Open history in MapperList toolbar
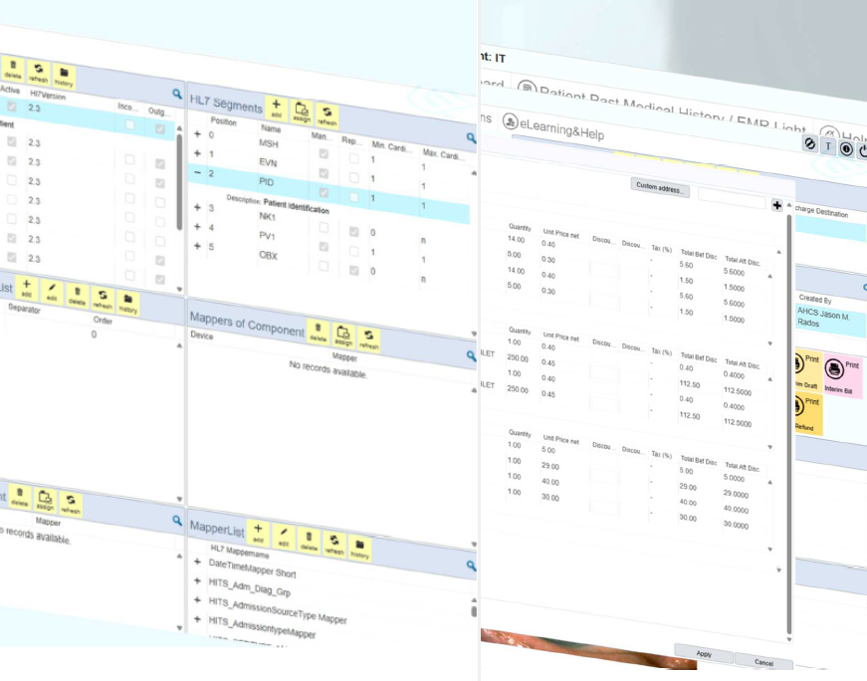The width and height of the screenshot is (867, 681). (359, 548)
